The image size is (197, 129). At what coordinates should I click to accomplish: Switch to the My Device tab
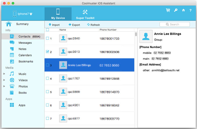(x=58, y=14)
